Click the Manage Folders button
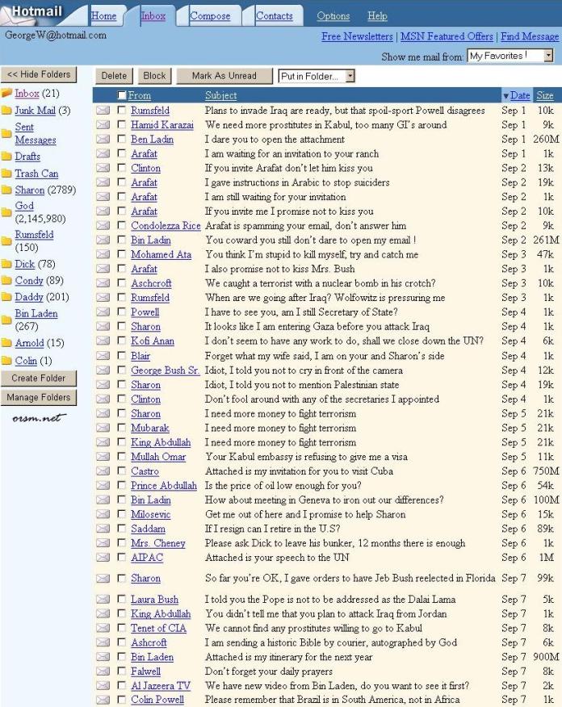562x707 pixels. tap(39, 397)
